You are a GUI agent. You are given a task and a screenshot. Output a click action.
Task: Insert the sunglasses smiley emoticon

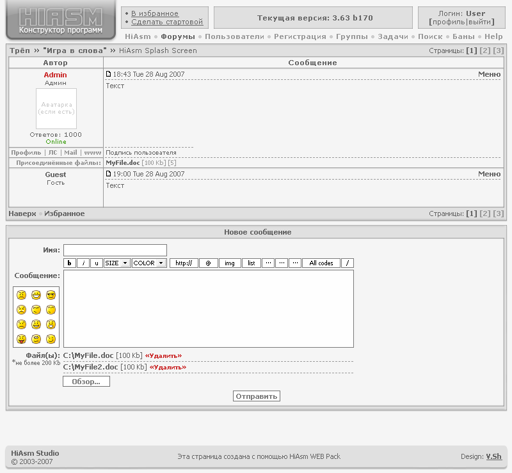[x=51, y=295]
